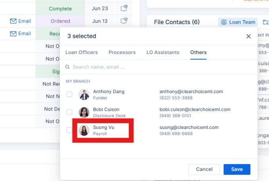Click phone number (949) 688-6668
Image resolution: width=269 pixels, height=181 pixels.
tap(176, 134)
